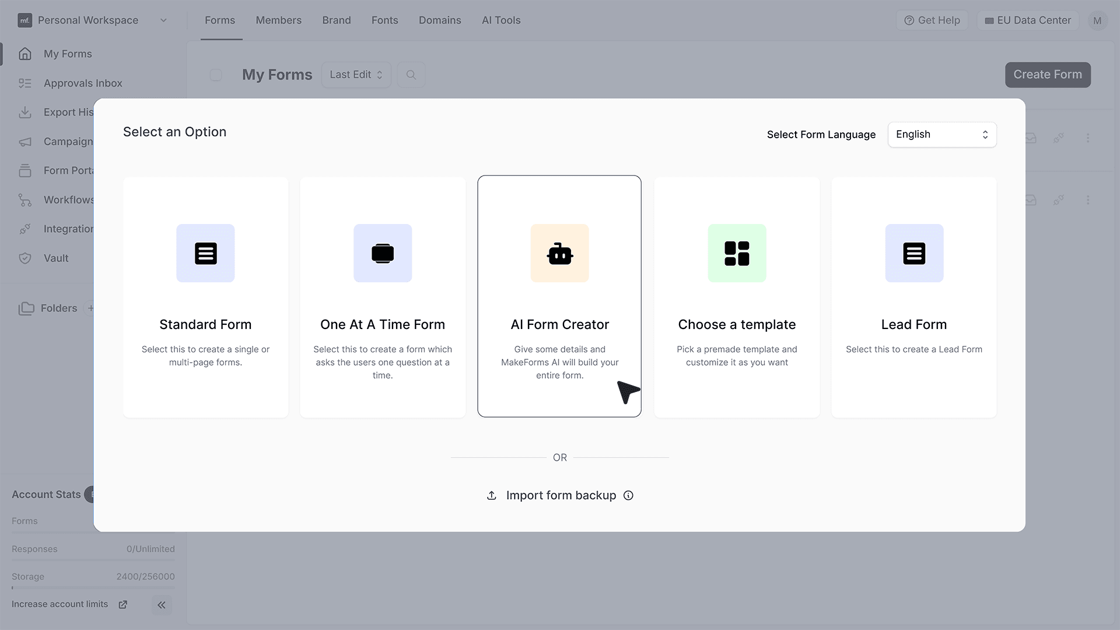Collapse the sidebar with double-chevron icon
Screen dimensions: 1120x630
tap(162, 605)
